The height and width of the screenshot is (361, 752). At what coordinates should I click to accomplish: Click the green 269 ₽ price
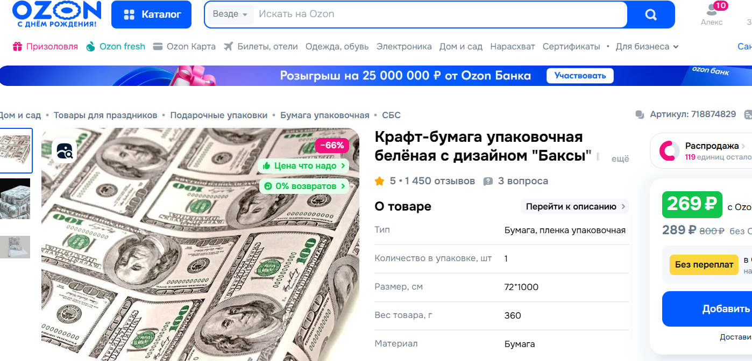tap(692, 205)
